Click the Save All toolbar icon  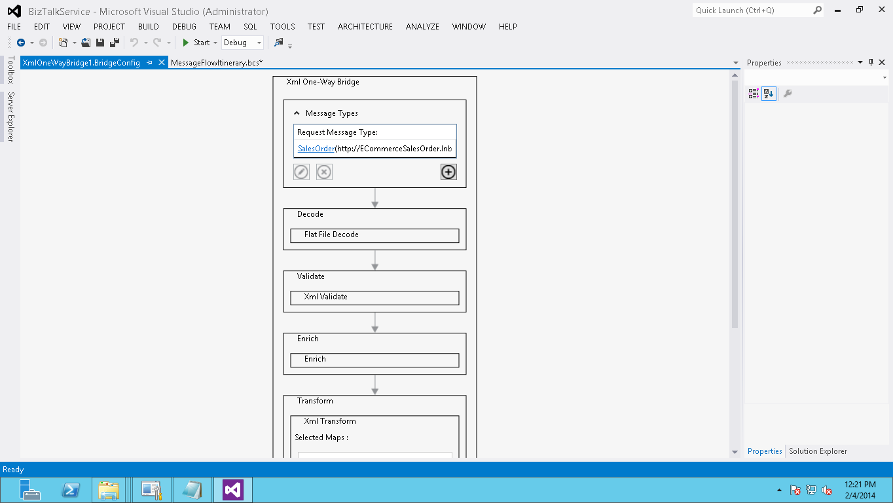point(115,43)
